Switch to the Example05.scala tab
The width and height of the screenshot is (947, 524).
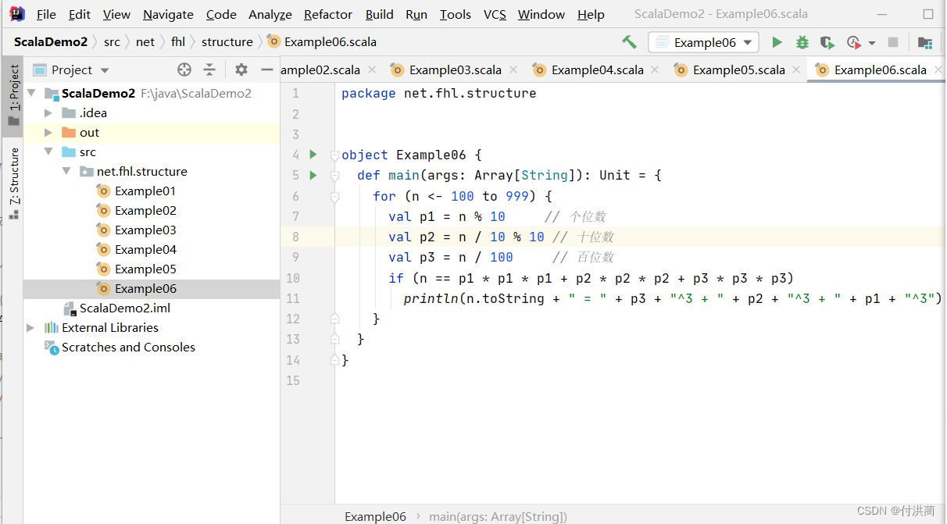tap(738, 70)
